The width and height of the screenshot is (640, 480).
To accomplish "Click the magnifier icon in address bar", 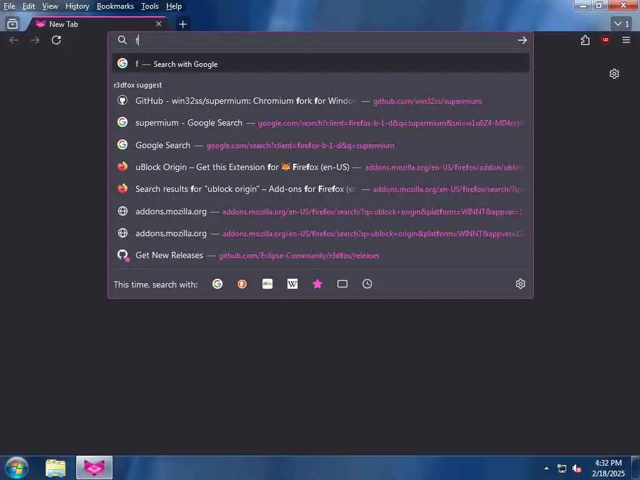I will pos(122,40).
